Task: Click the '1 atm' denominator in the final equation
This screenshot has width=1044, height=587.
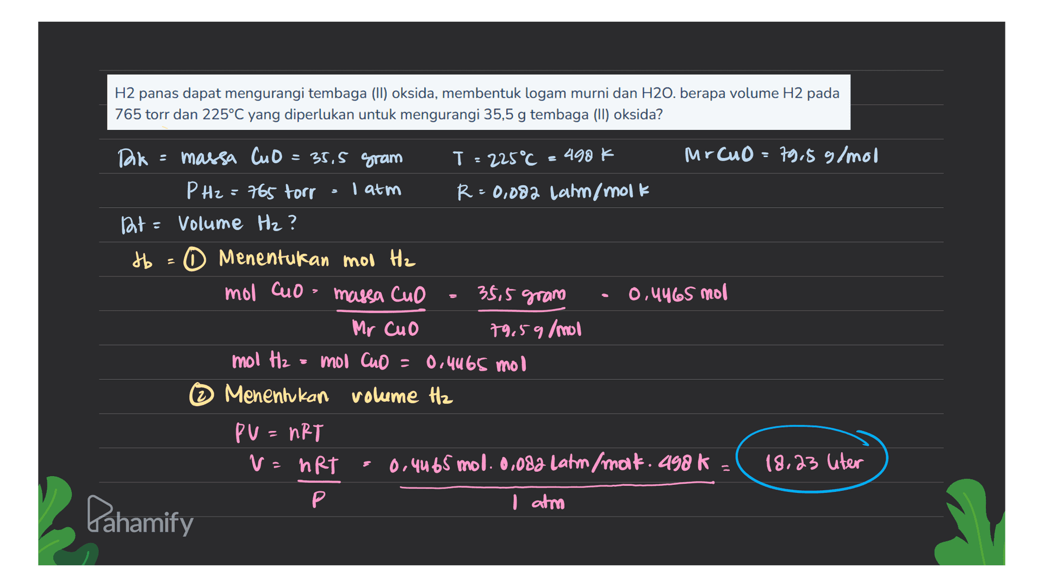Action: coord(538,502)
